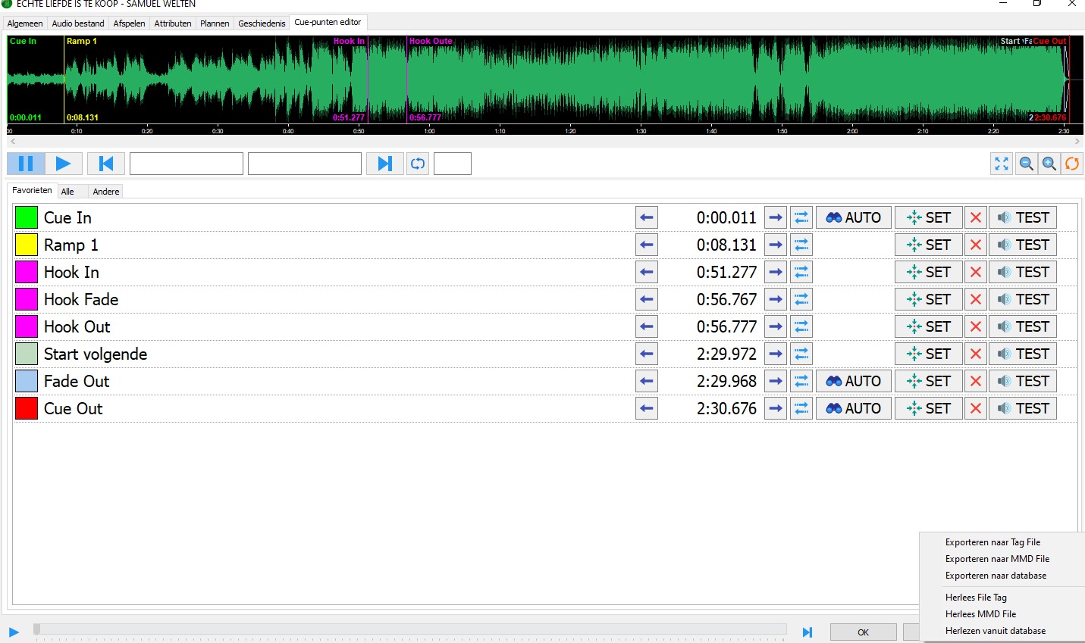1085x643 pixels.
Task: Click the swap icon in the Cue In row
Action: pyautogui.click(x=801, y=218)
